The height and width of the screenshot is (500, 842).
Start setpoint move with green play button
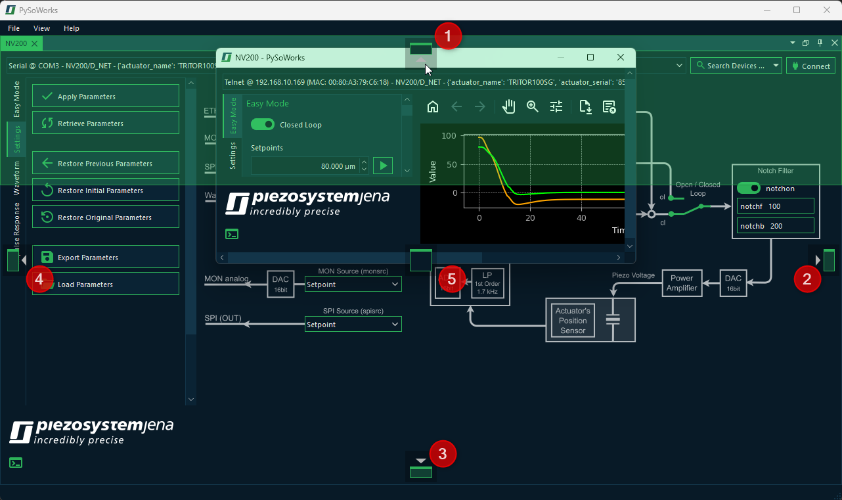382,166
